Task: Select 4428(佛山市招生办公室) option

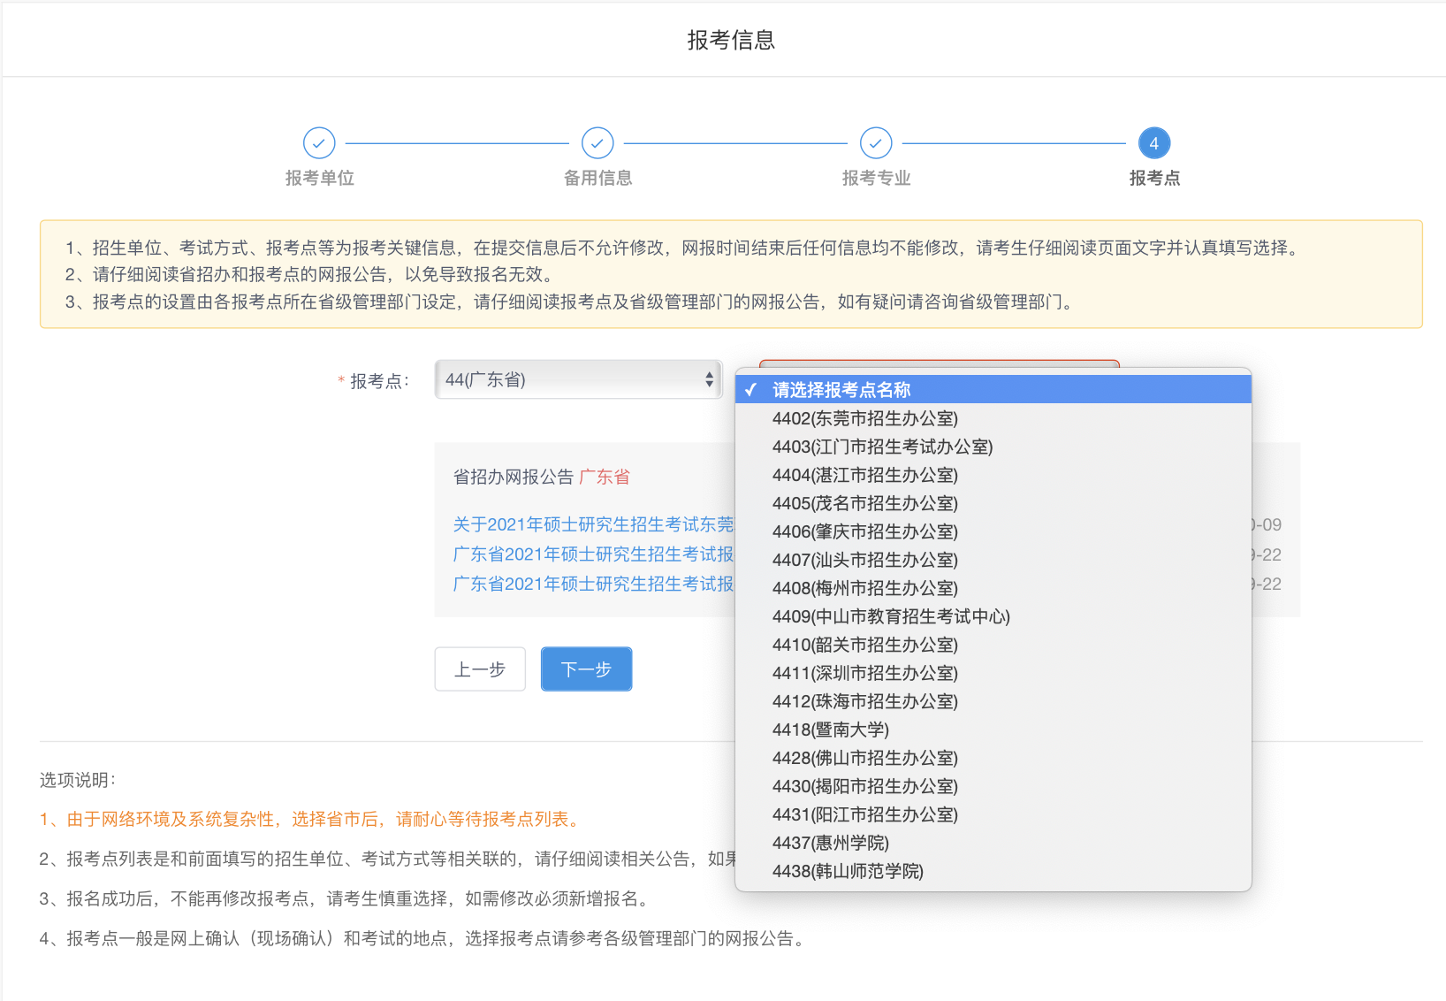Action: coord(864,758)
